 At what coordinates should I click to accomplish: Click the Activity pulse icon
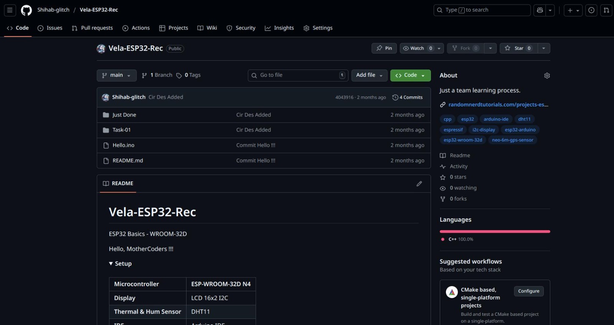click(442, 166)
